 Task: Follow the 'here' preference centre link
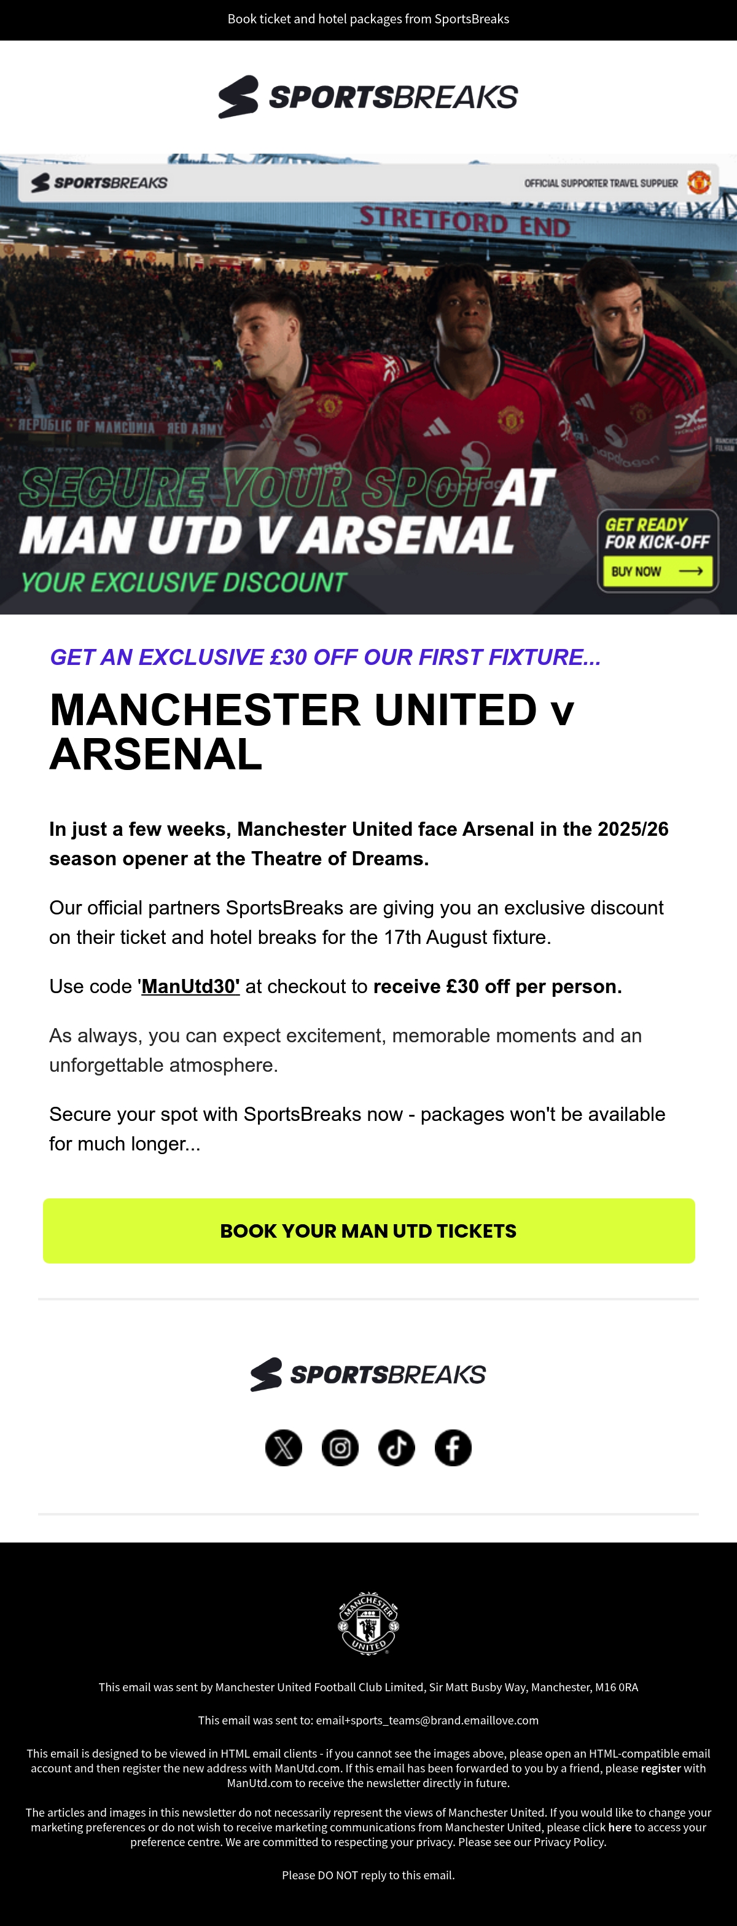pyautogui.click(x=620, y=1826)
